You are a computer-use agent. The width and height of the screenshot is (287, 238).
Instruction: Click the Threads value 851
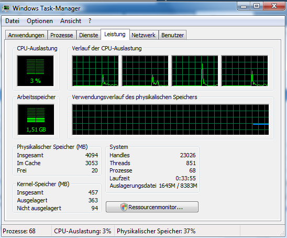(191, 163)
